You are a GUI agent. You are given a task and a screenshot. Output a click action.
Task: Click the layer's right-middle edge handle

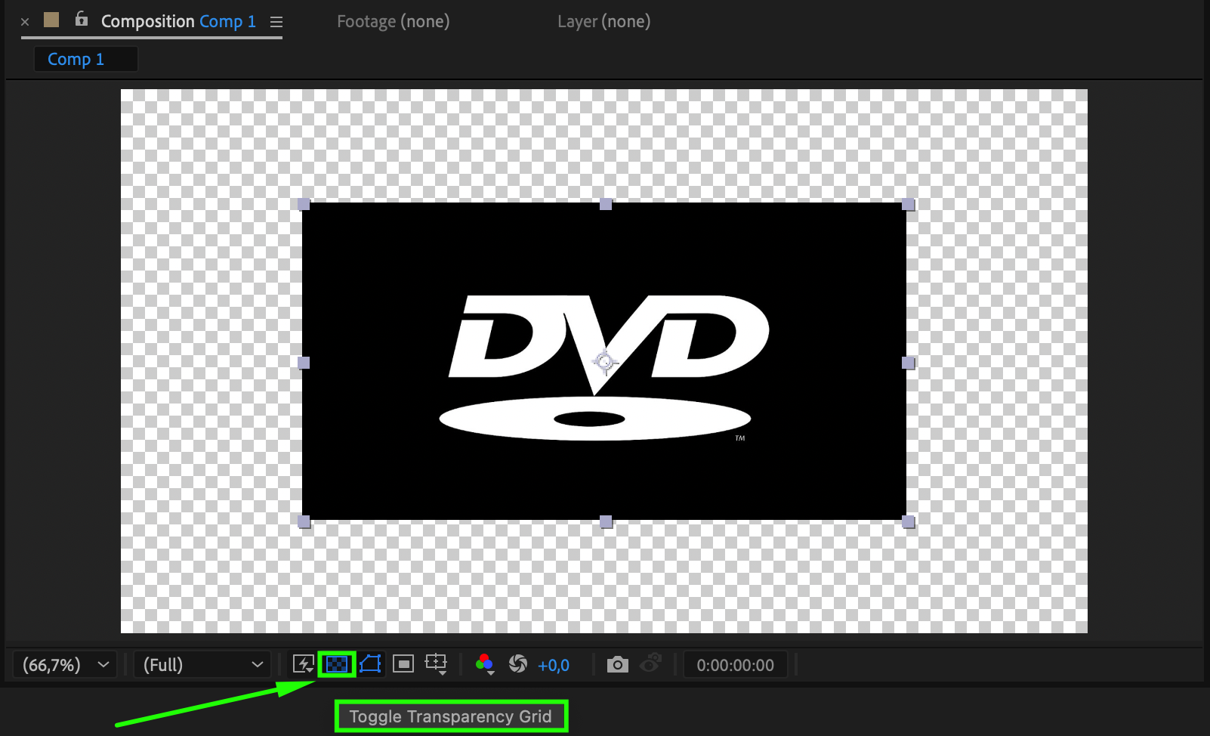908,363
